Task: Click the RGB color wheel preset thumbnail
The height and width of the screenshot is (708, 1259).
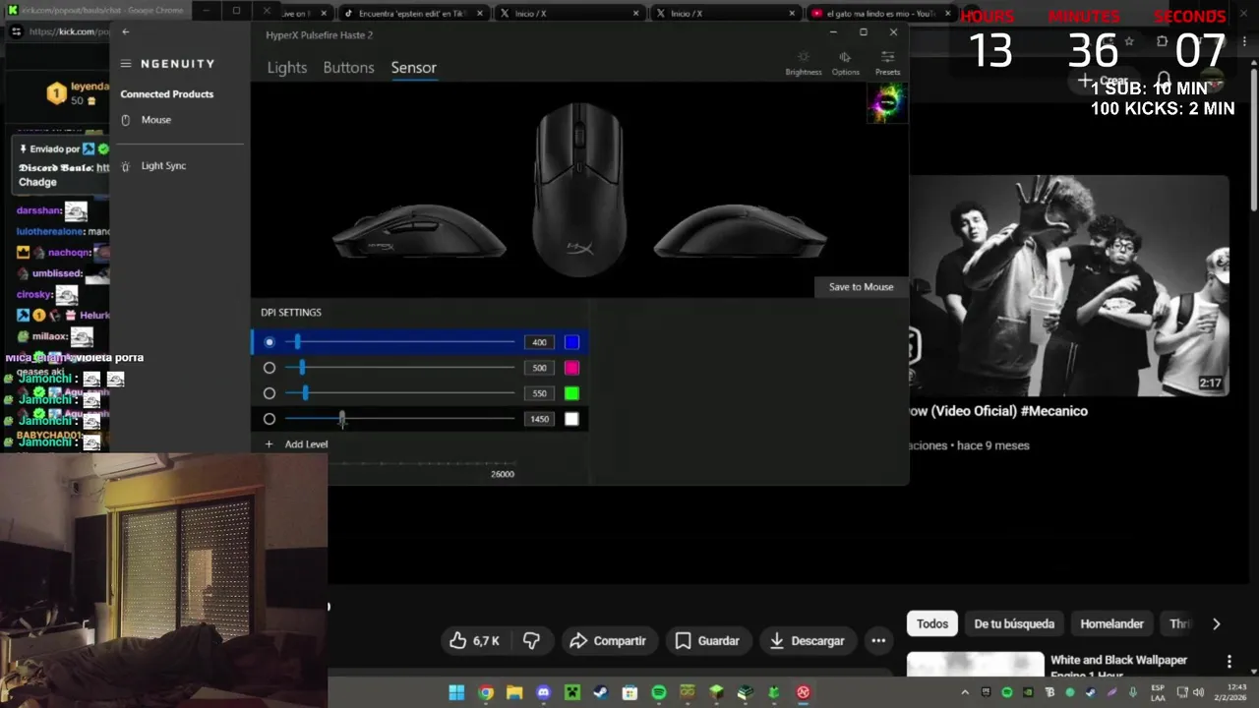Action: click(886, 103)
